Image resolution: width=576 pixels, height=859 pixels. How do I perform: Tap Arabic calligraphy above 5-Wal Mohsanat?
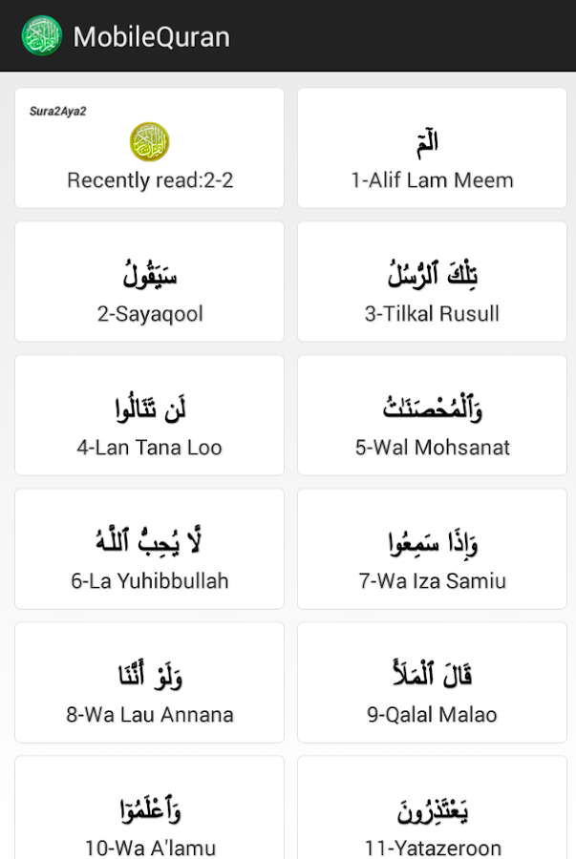pyautogui.click(x=432, y=408)
